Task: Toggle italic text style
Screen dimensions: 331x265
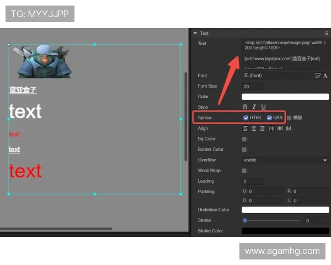Action: click(254, 107)
